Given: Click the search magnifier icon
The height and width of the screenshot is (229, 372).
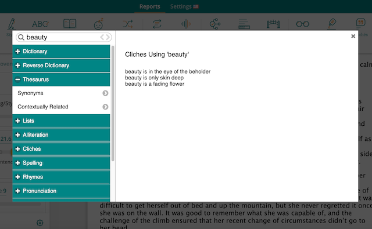Looking at the screenshot, I should [x=21, y=37].
